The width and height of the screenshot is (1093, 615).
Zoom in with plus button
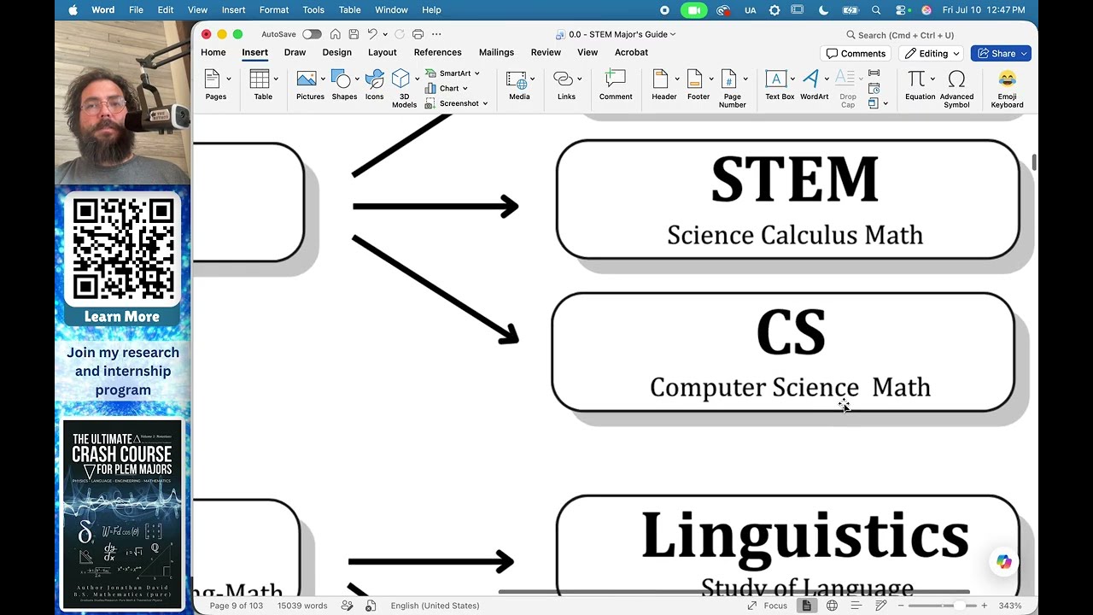pos(984,606)
